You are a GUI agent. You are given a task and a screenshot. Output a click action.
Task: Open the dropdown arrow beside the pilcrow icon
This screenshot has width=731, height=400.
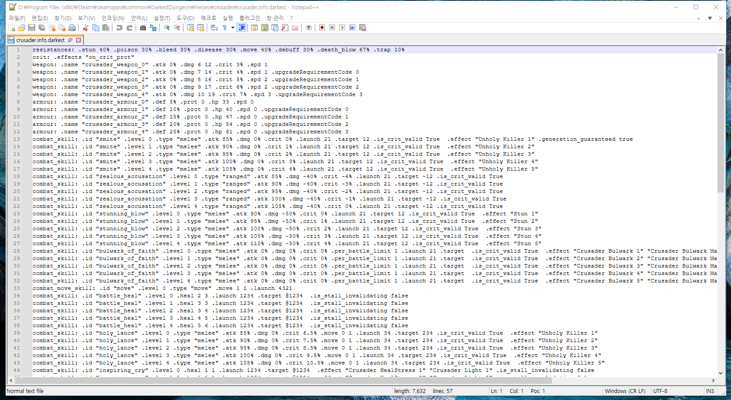tap(233, 28)
